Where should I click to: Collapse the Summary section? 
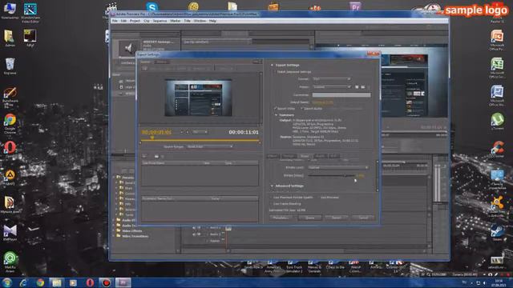pos(276,115)
